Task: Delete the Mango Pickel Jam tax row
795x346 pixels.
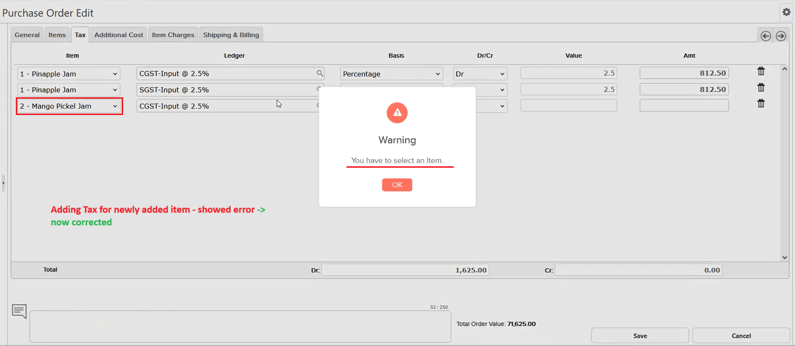Action: (x=761, y=104)
